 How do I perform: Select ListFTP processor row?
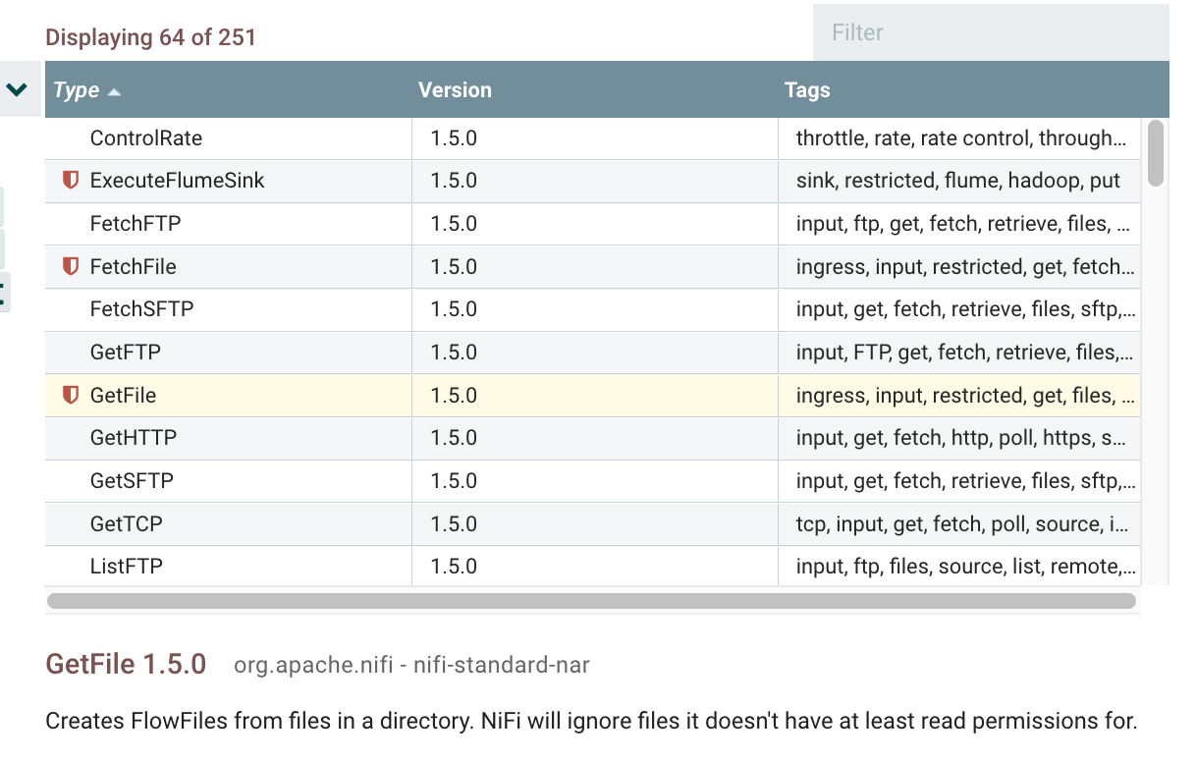tap(126, 567)
